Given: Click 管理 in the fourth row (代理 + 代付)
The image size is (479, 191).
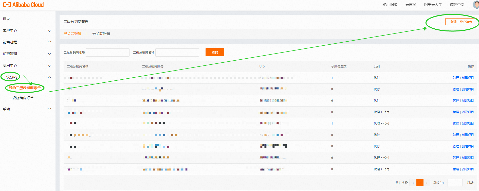Looking at the screenshot, I should pyautogui.click(x=456, y=112).
